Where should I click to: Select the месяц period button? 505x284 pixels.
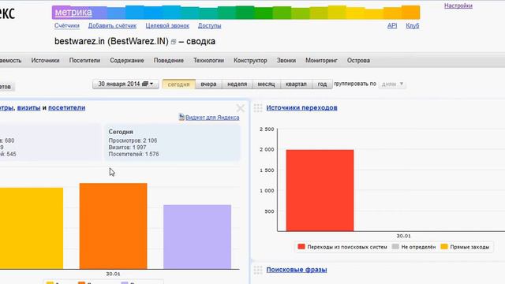[x=266, y=84]
